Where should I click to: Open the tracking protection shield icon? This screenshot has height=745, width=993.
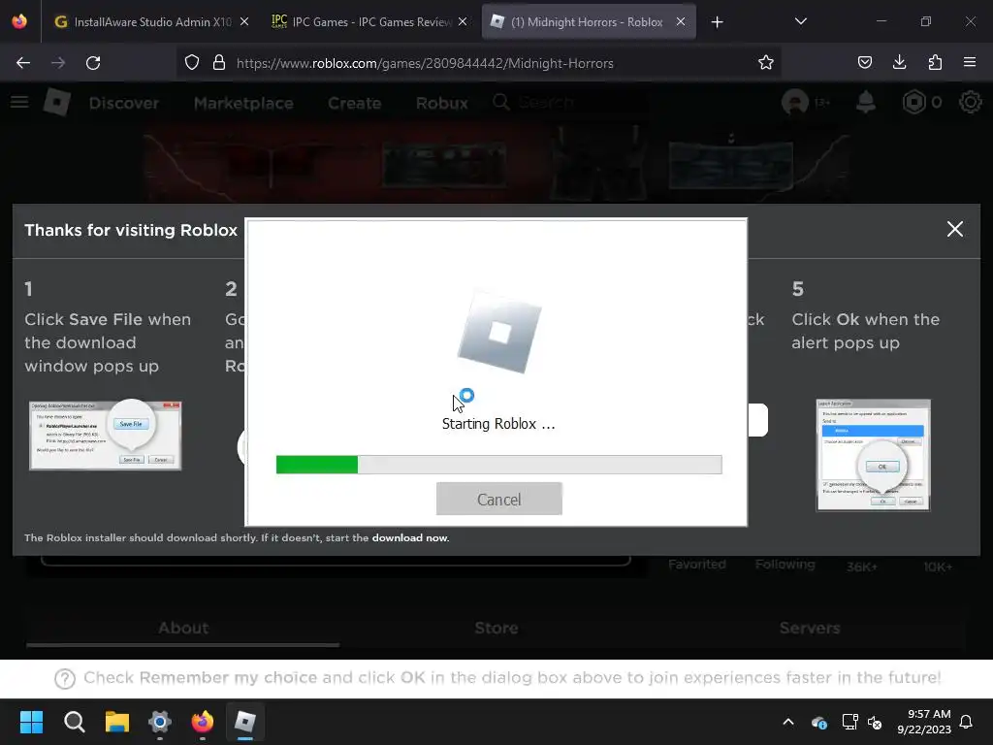click(192, 63)
